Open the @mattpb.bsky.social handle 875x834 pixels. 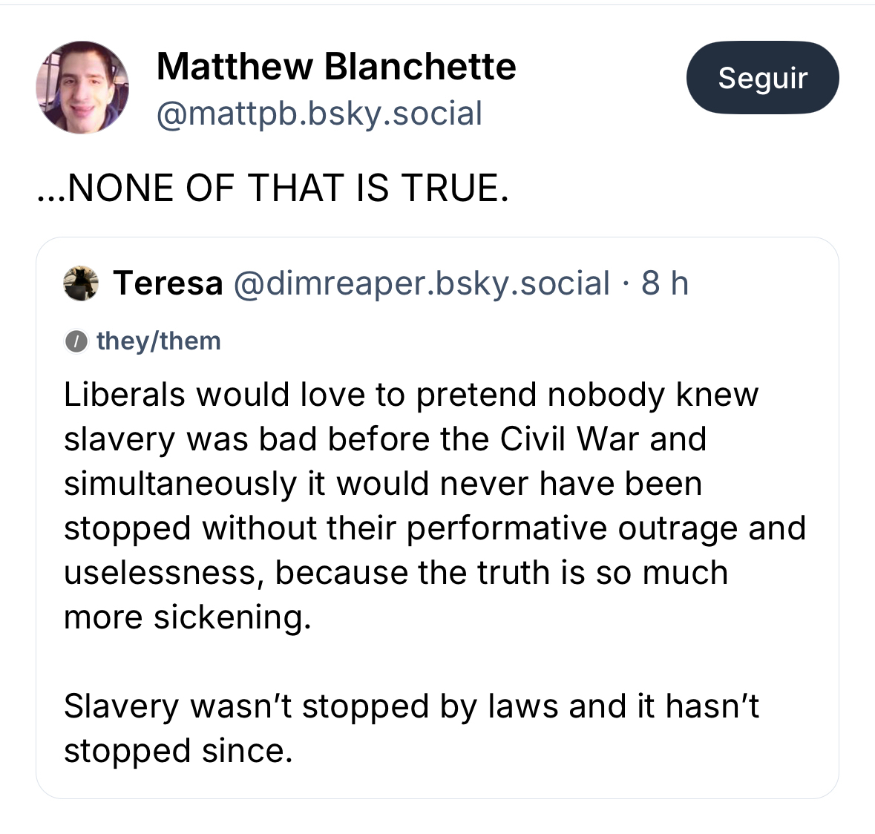click(319, 114)
